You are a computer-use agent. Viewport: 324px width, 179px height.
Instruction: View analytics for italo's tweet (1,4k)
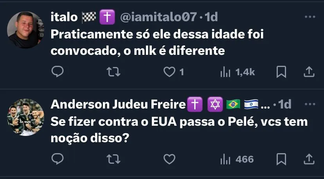(238, 72)
